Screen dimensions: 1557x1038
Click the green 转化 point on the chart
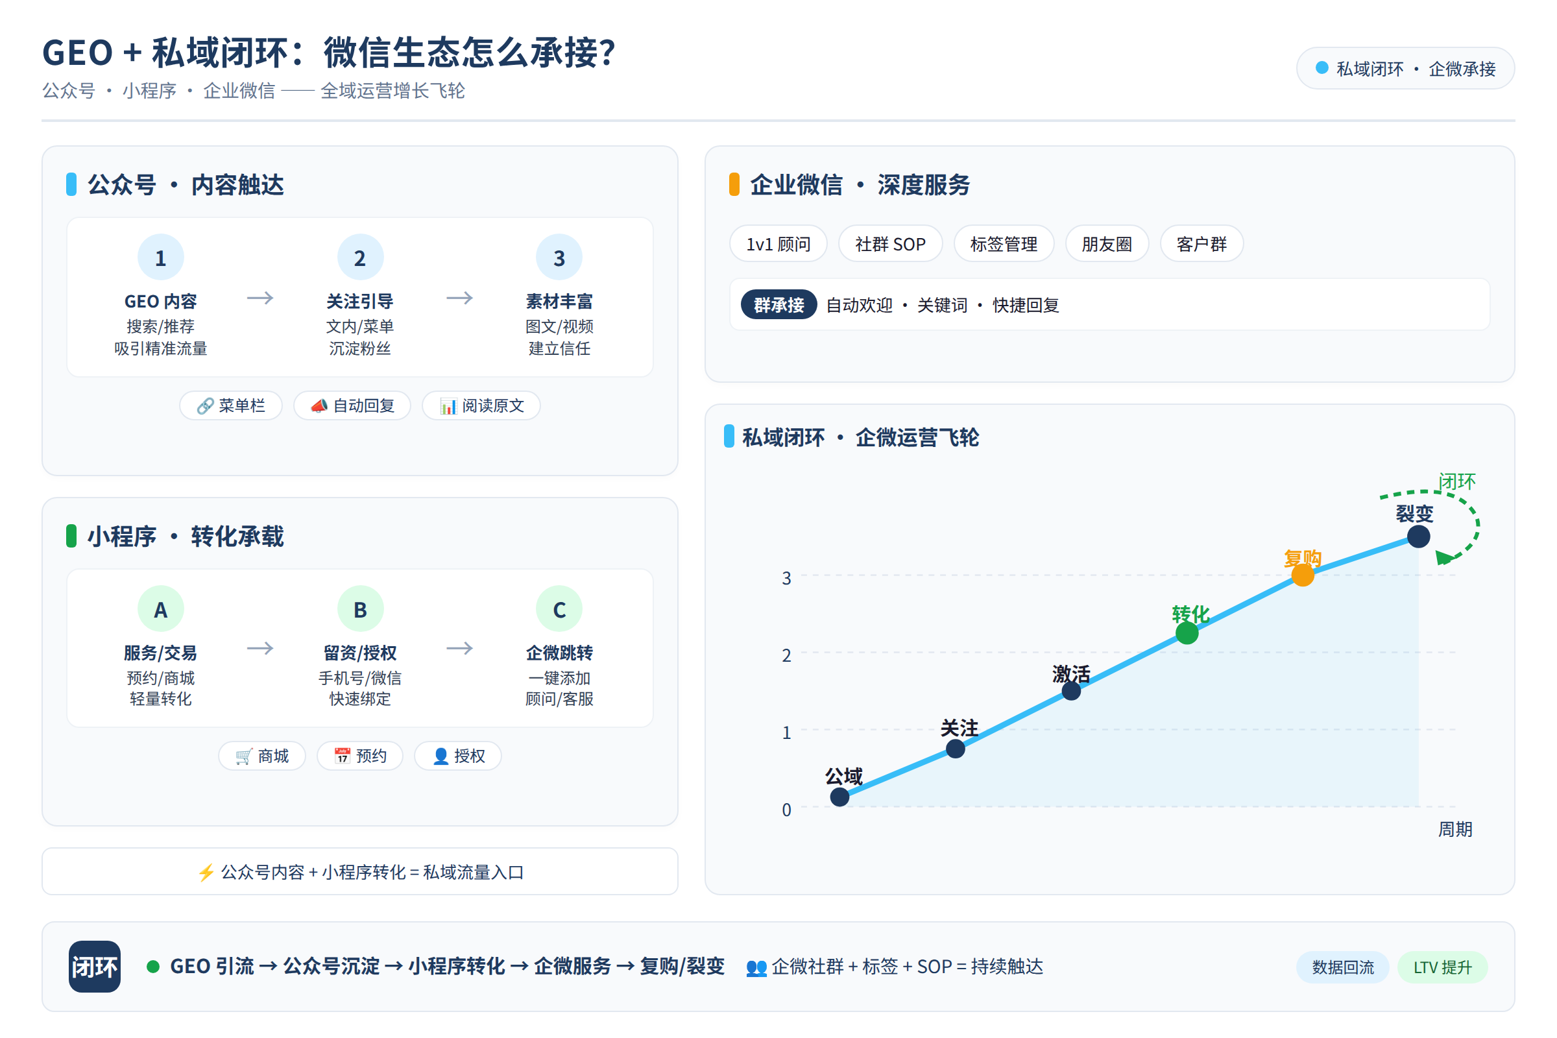pyautogui.click(x=1187, y=633)
